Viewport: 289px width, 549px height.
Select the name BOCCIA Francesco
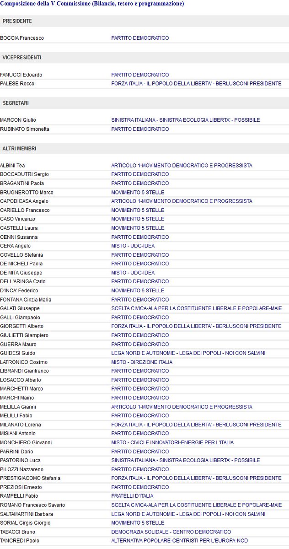point(22,38)
